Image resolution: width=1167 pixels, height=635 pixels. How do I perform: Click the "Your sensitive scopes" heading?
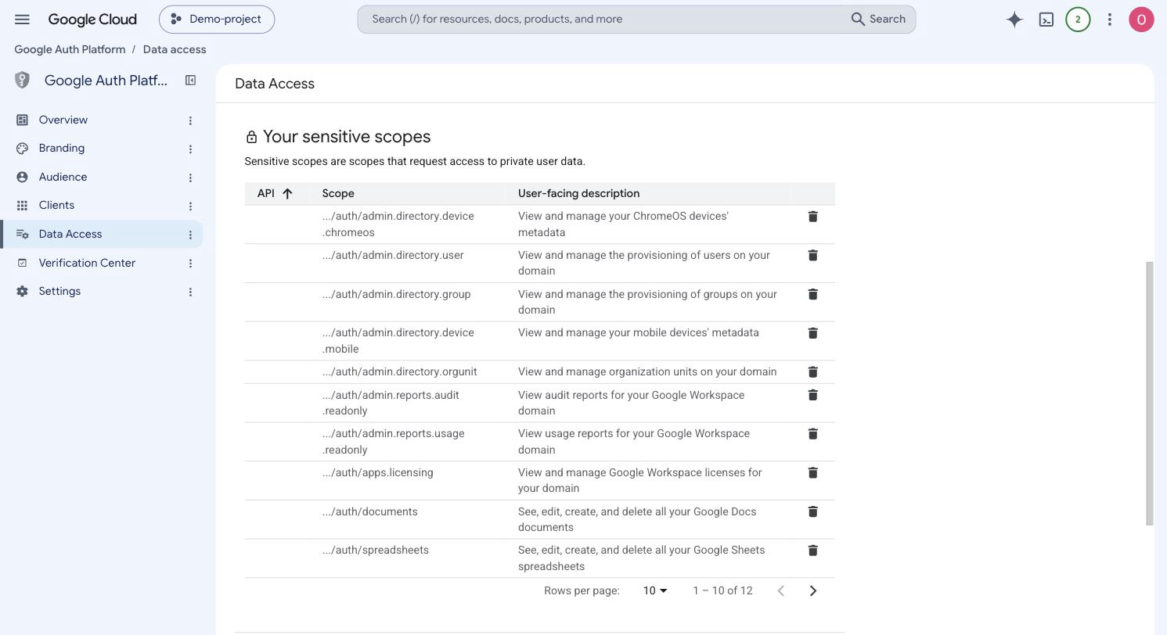point(347,136)
